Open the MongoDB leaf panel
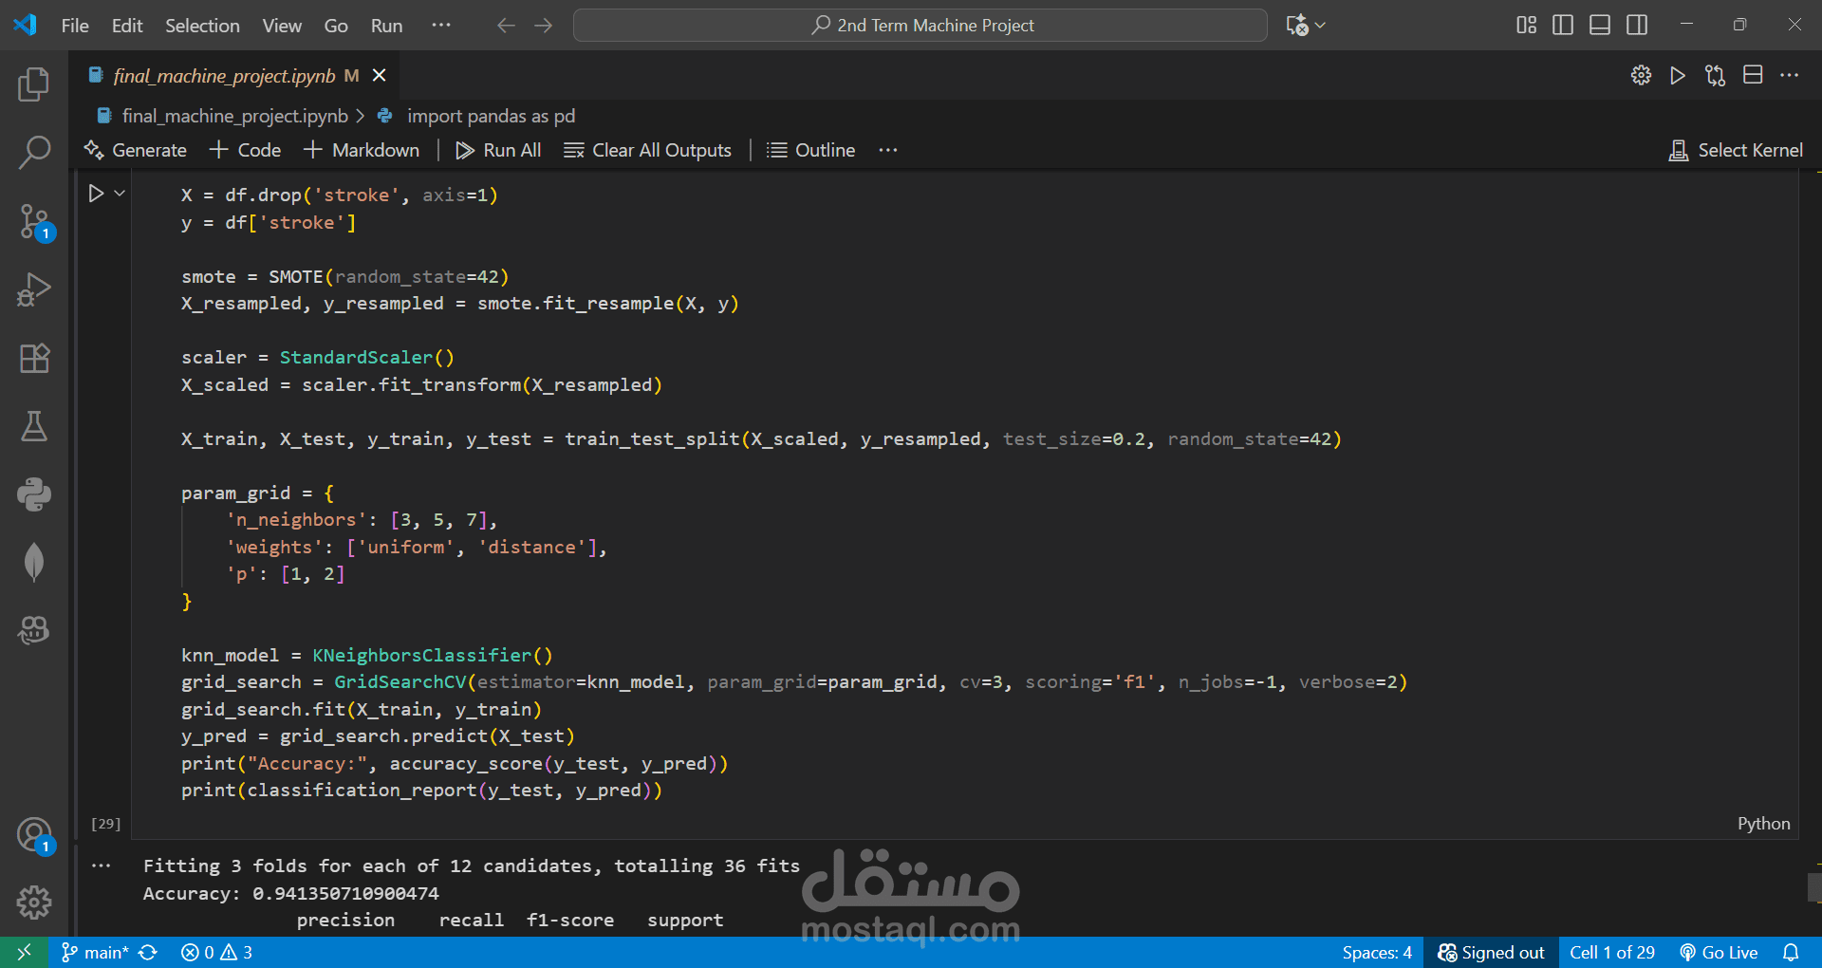This screenshot has height=968, width=1822. pyautogui.click(x=34, y=562)
